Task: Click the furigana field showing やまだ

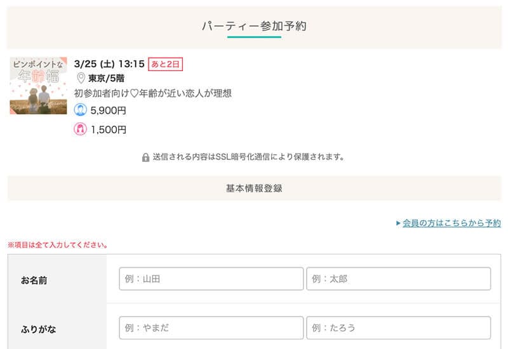Action: coord(211,328)
